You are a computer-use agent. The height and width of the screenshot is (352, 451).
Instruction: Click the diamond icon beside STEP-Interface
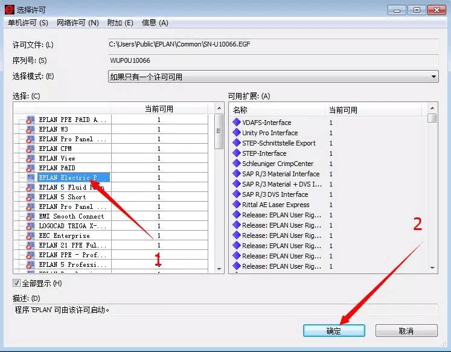[x=237, y=153]
